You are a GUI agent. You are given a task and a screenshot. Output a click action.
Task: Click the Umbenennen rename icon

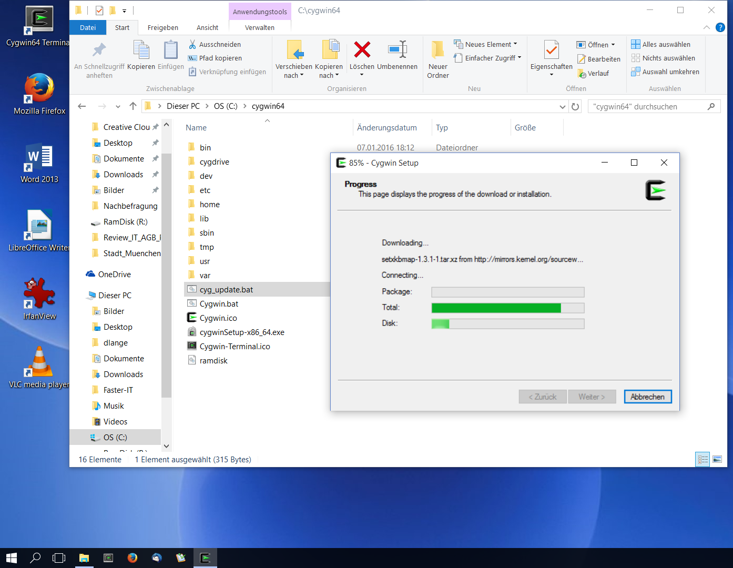click(398, 49)
